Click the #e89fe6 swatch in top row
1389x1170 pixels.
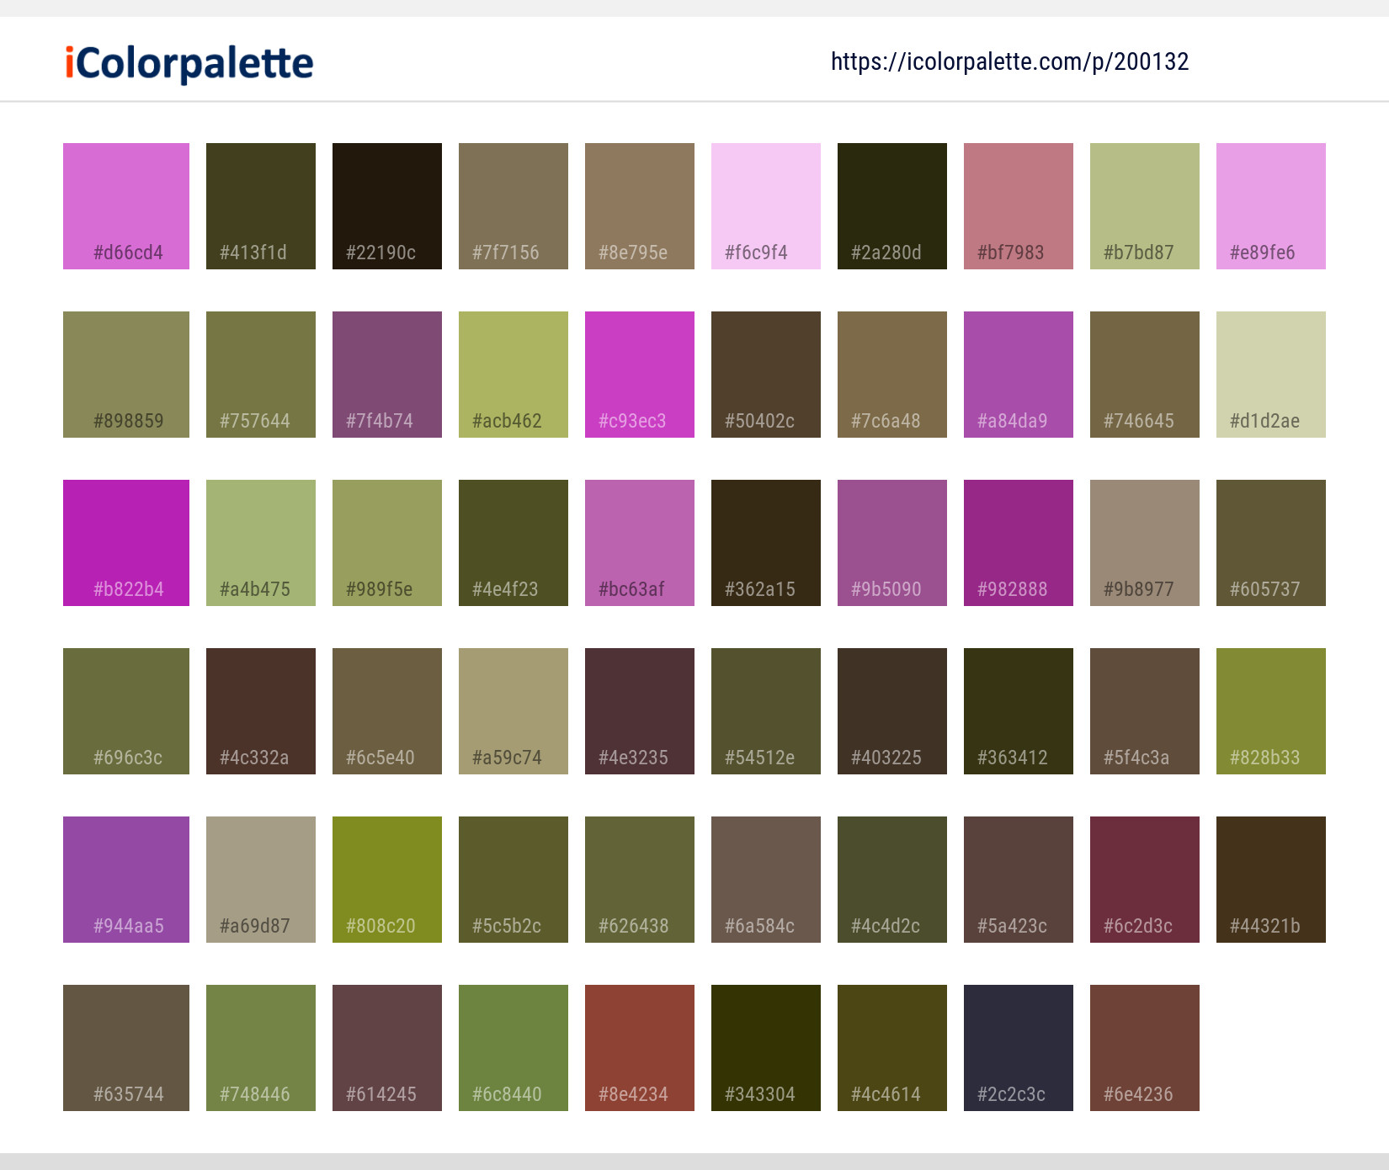(1270, 205)
